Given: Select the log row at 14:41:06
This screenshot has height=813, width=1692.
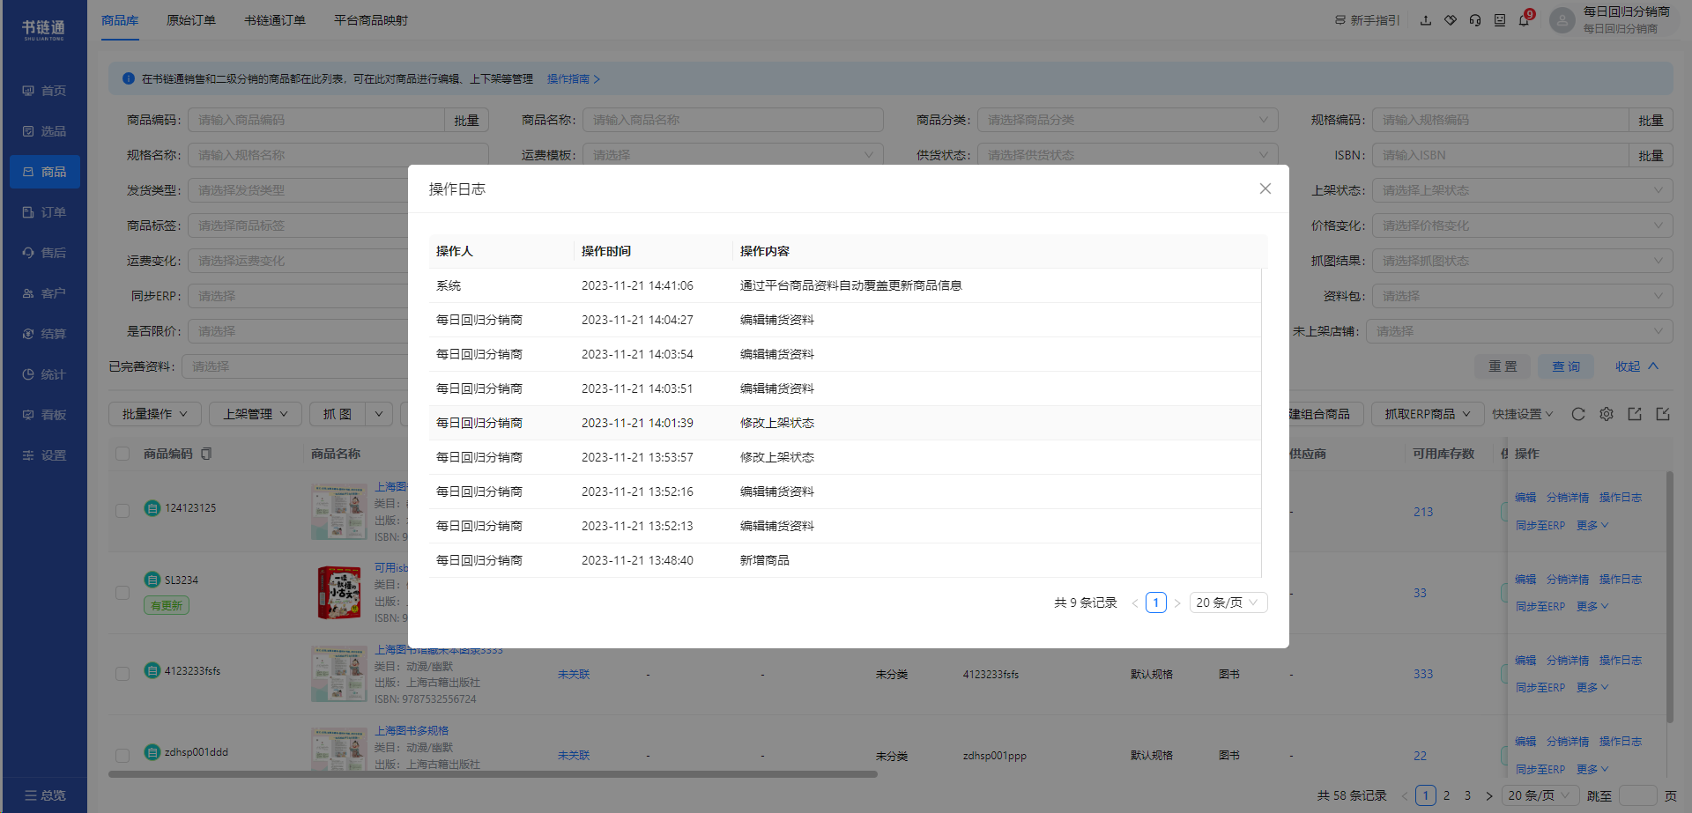Looking at the screenshot, I should [845, 285].
